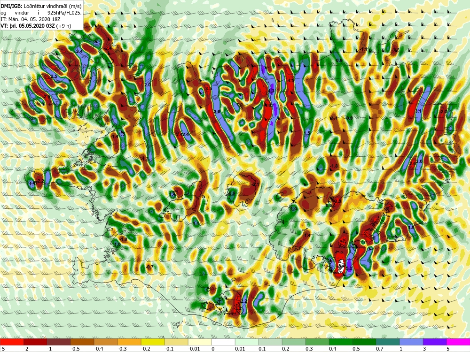Select the -2.3 map value label
This screenshot has width=470, height=352.
(x=443, y=112)
